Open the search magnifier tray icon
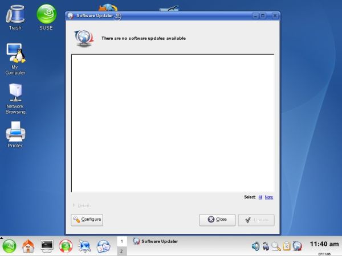342x256 pixels. 276,246
